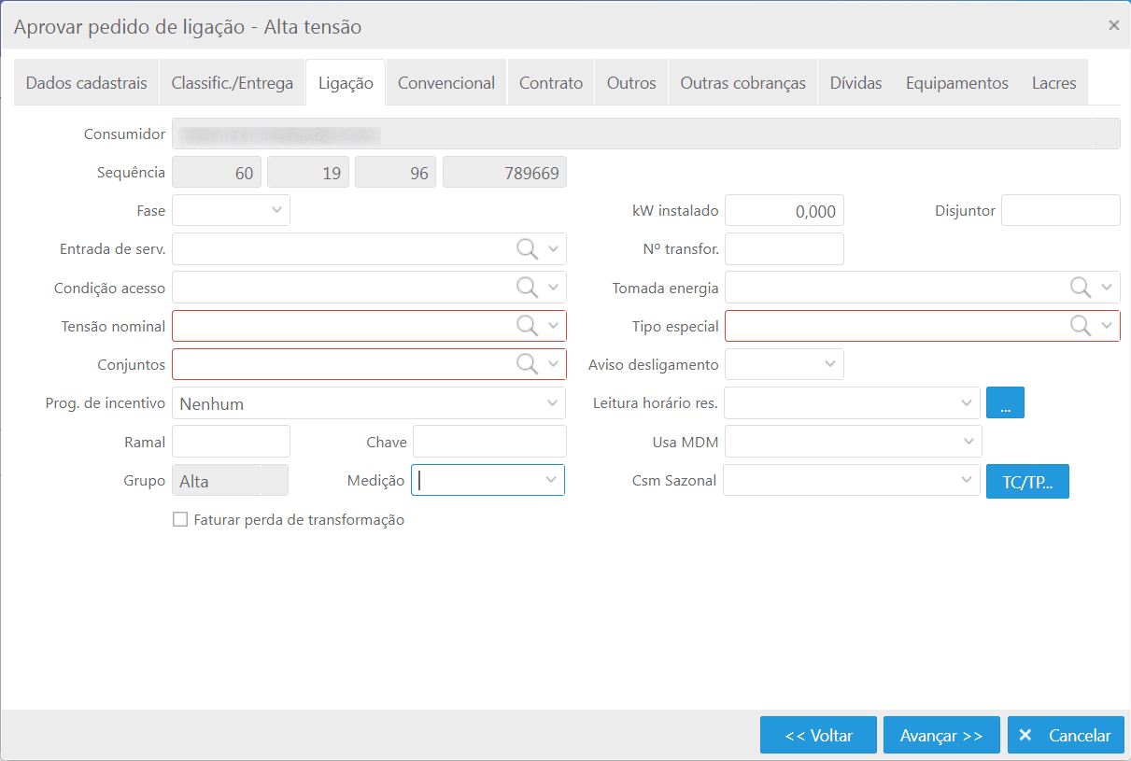Screen dimensions: 1131x761
Task: Click the kW instalado input field
Action: tap(785, 210)
